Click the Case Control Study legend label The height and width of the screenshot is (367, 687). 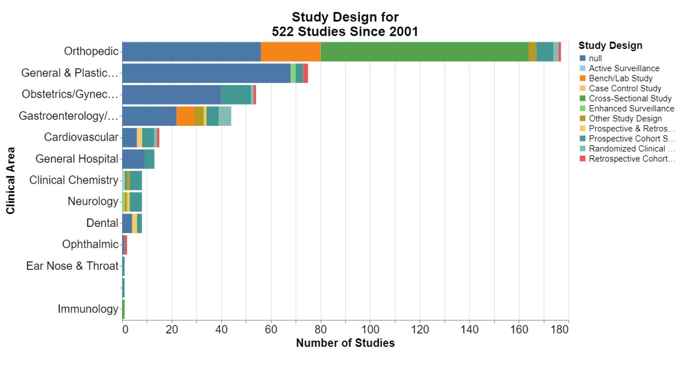click(x=625, y=88)
